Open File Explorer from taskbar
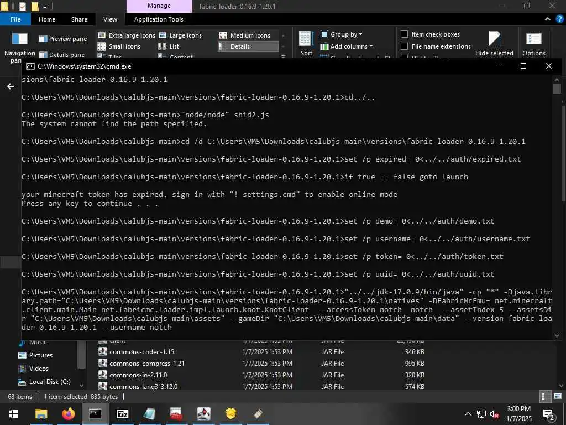This screenshot has width=566, height=425. click(41, 414)
